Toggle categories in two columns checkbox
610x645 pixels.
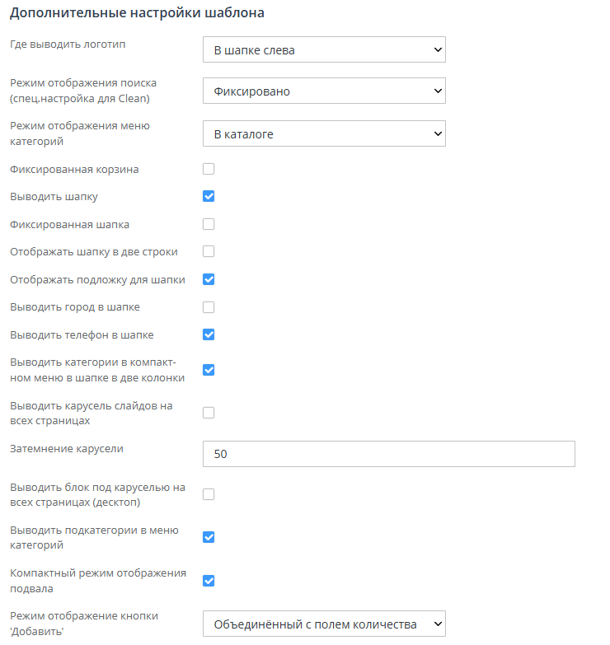(x=209, y=370)
